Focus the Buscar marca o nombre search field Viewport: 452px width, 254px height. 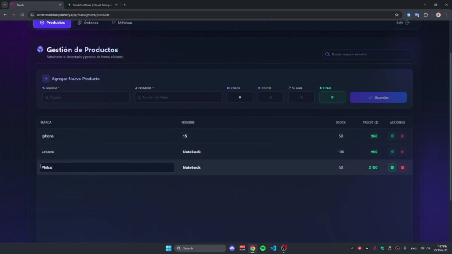367,55
